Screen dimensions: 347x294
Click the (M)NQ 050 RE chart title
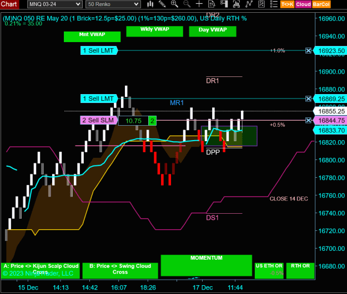[124, 18]
